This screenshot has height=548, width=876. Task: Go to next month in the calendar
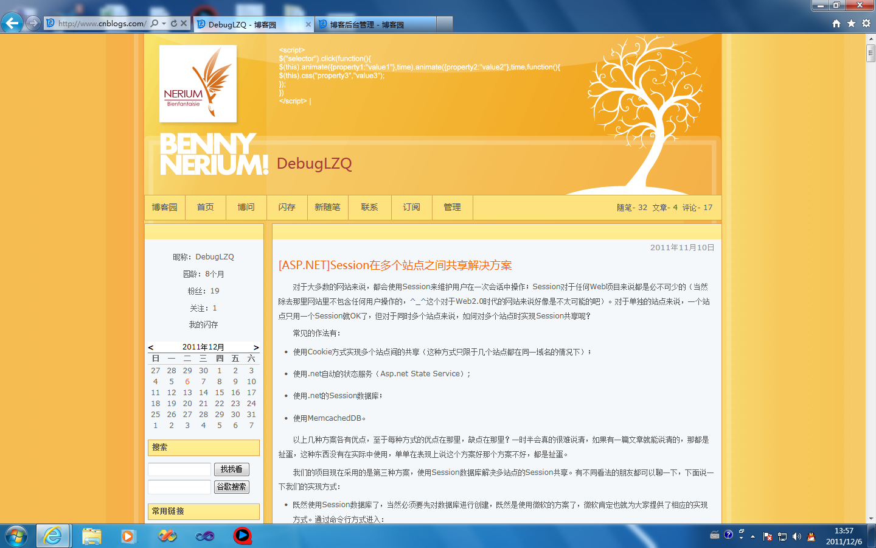pos(256,347)
